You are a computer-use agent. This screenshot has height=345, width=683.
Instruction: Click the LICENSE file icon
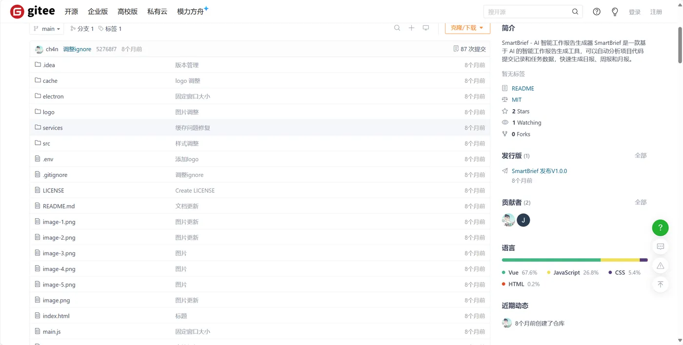click(38, 190)
